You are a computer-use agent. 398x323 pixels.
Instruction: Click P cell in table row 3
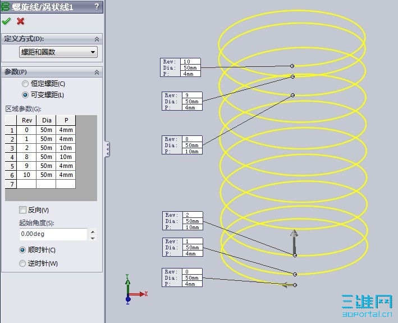66,148
